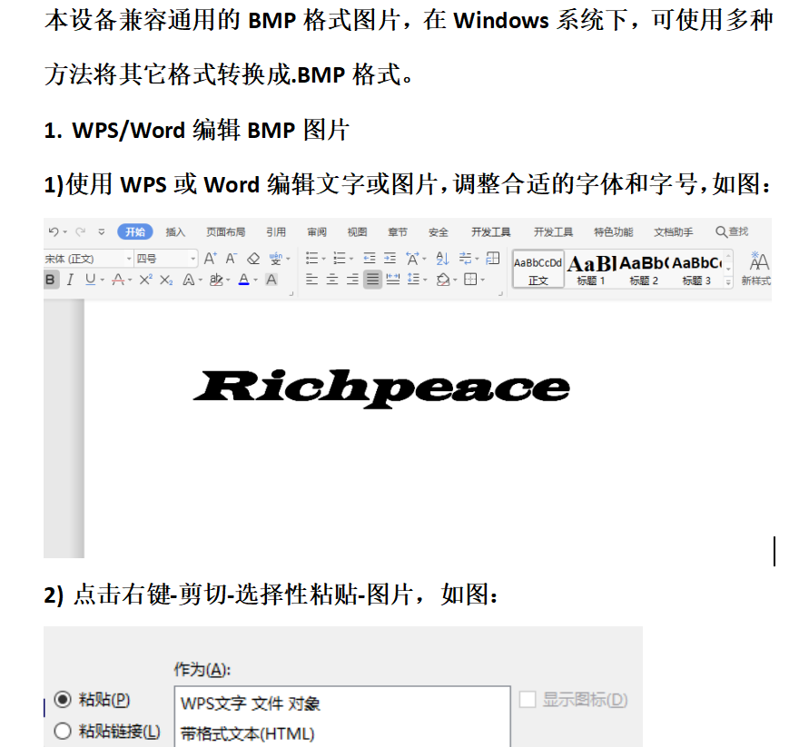
Task: Click the font color A swatch
Action: (x=243, y=280)
